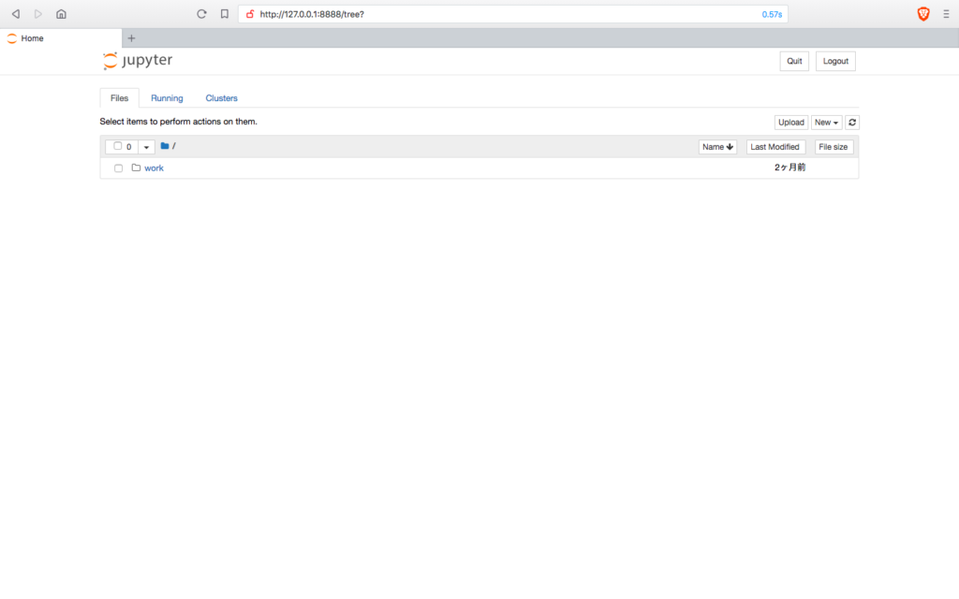The image size is (959, 599).
Task: Click the work folder icon in the file list
Action: (136, 168)
